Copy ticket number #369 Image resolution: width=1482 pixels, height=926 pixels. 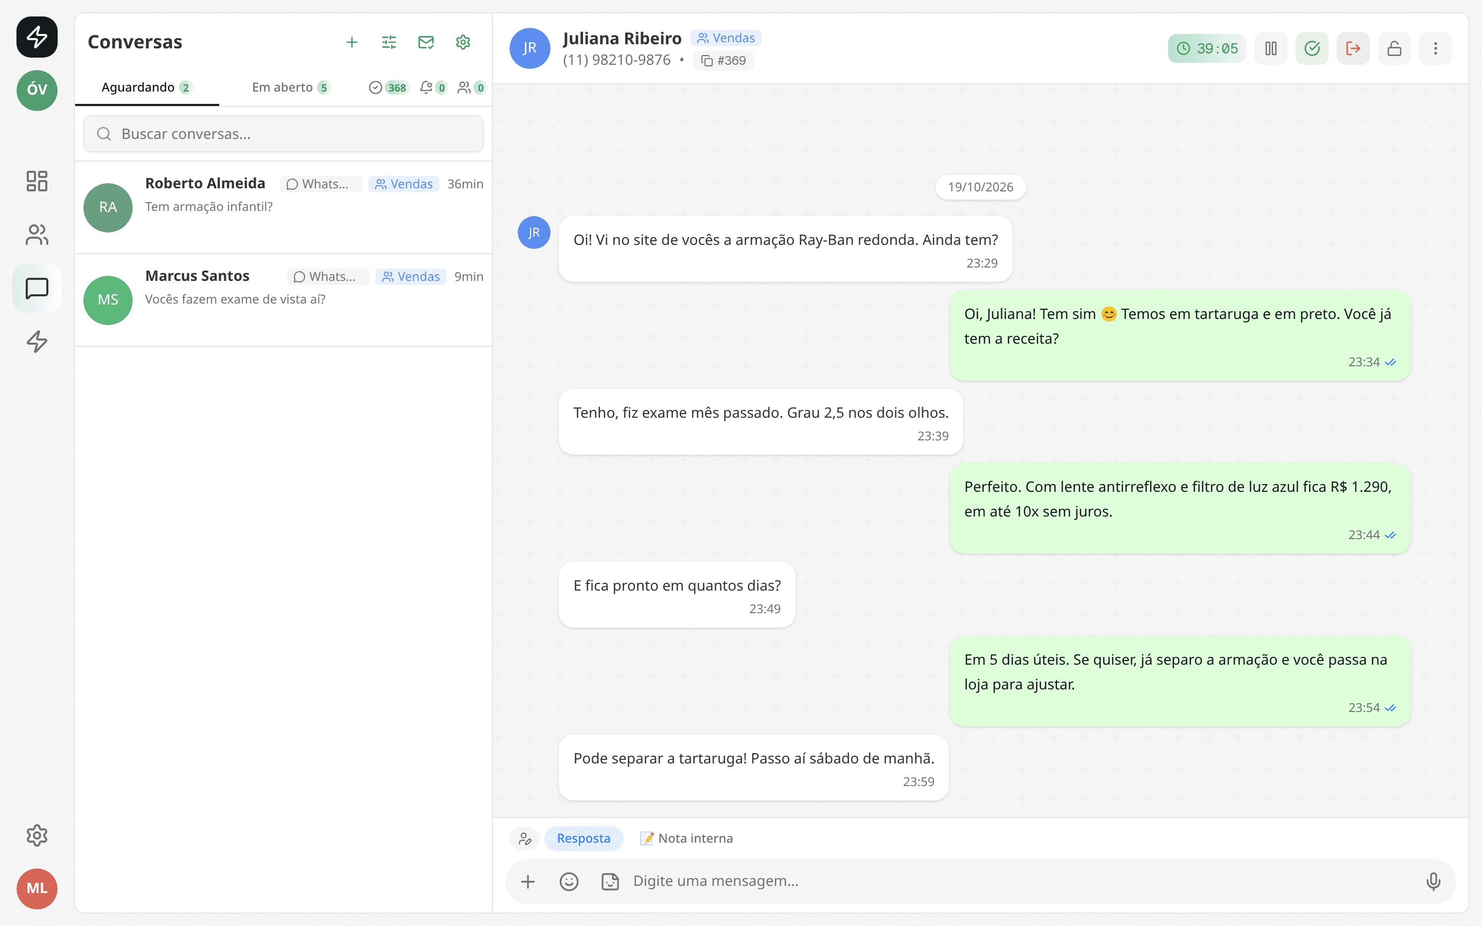coord(723,61)
